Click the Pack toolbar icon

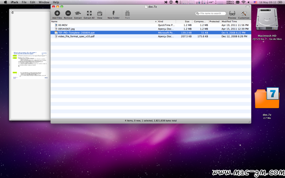127,13
